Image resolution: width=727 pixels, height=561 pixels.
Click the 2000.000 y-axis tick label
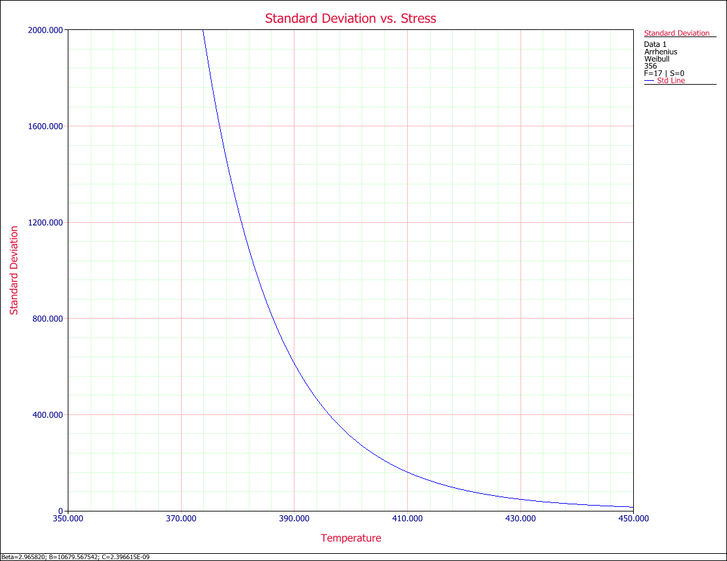(x=45, y=30)
